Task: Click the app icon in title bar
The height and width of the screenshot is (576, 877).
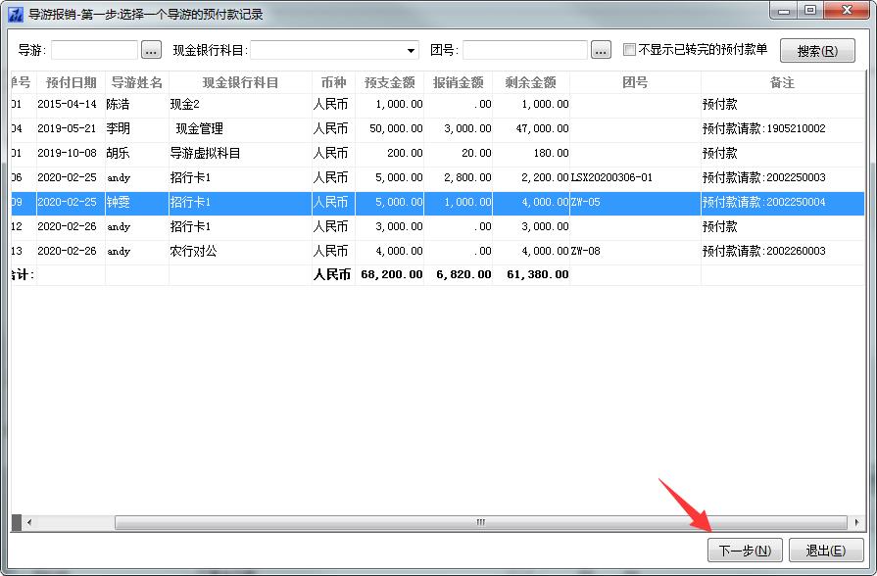Action: (x=15, y=13)
